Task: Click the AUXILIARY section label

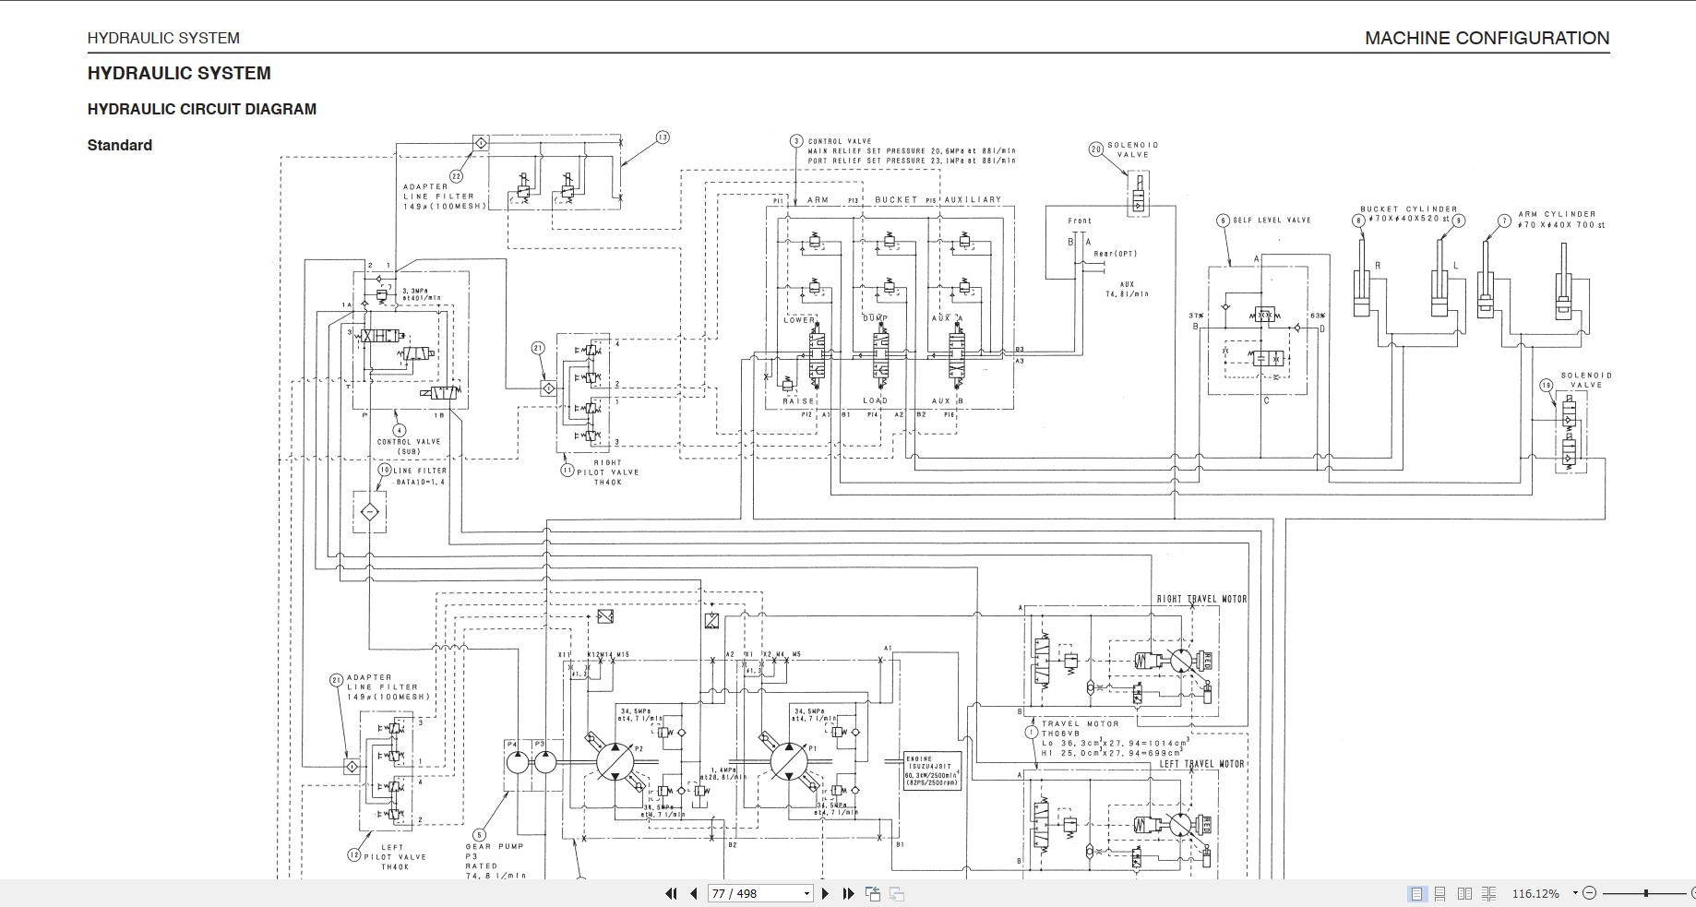Action: point(972,199)
